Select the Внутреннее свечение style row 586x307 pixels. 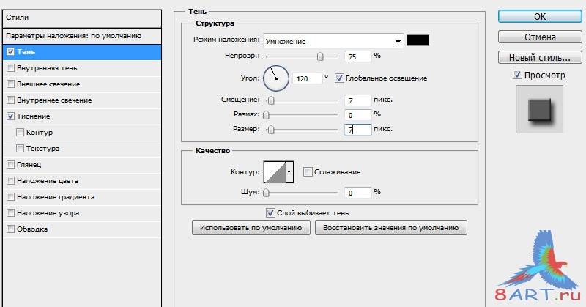pos(82,100)
